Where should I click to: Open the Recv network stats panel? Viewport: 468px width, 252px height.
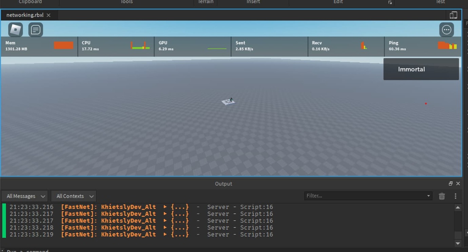pyautogui.click(x=346, y=47)
